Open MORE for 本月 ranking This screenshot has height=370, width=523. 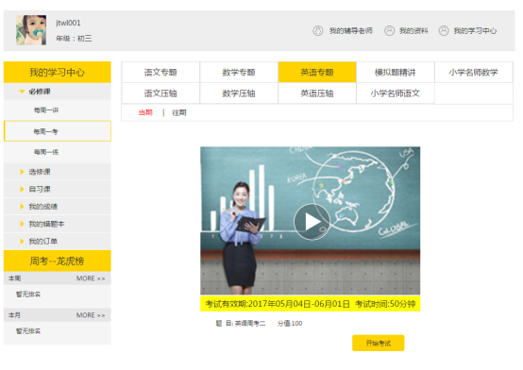click(91, 315)
